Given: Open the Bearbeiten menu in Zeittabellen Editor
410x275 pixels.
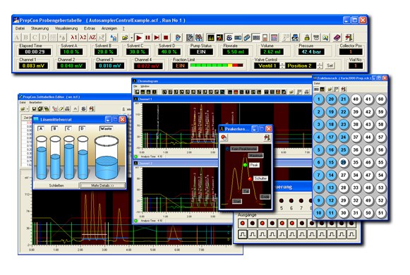Looking at the screenshot, I should 35,102.
